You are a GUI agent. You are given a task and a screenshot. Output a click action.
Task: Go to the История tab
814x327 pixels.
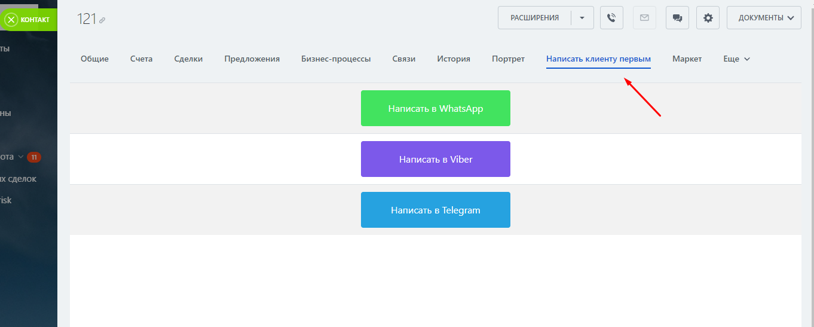tap(453, 59)
